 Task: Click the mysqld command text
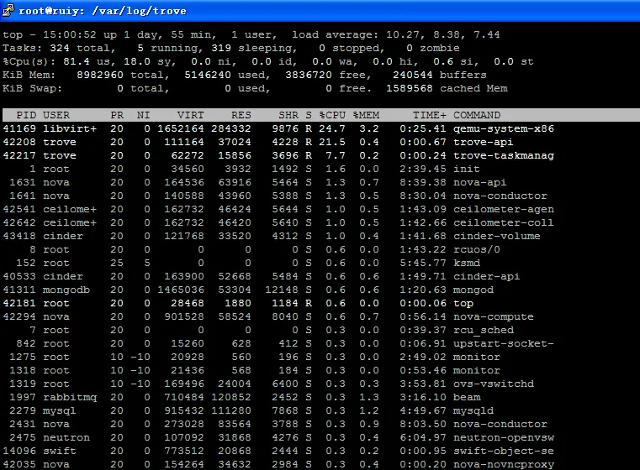pyautogui.click(x=473, y=411)
